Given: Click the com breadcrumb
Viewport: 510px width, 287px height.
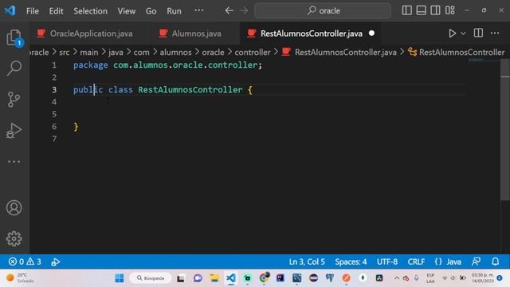Looking at the screenshot, I should coord(141,53).
